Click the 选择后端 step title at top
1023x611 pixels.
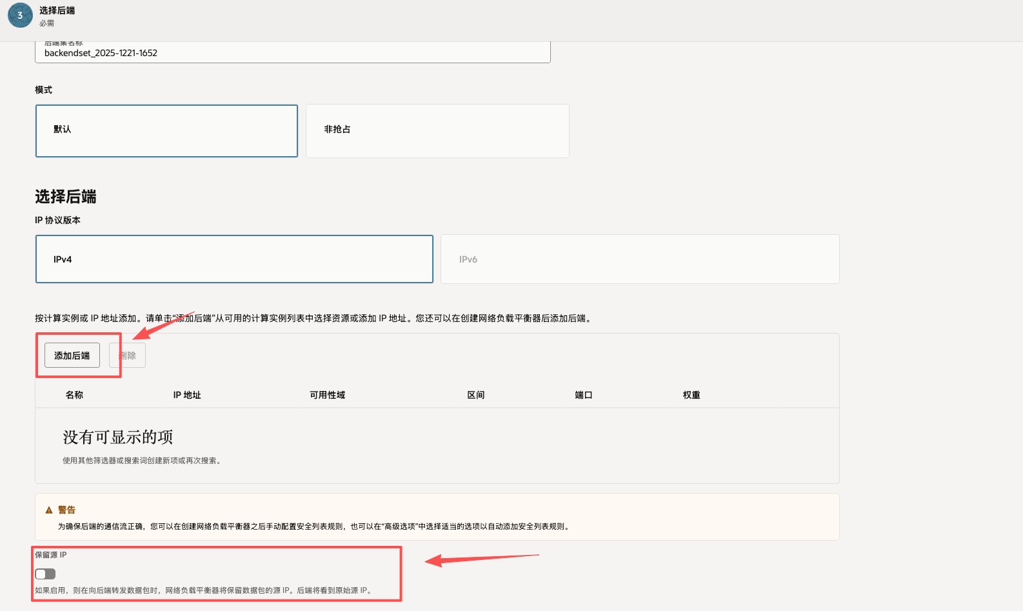[x=57, y=10]
